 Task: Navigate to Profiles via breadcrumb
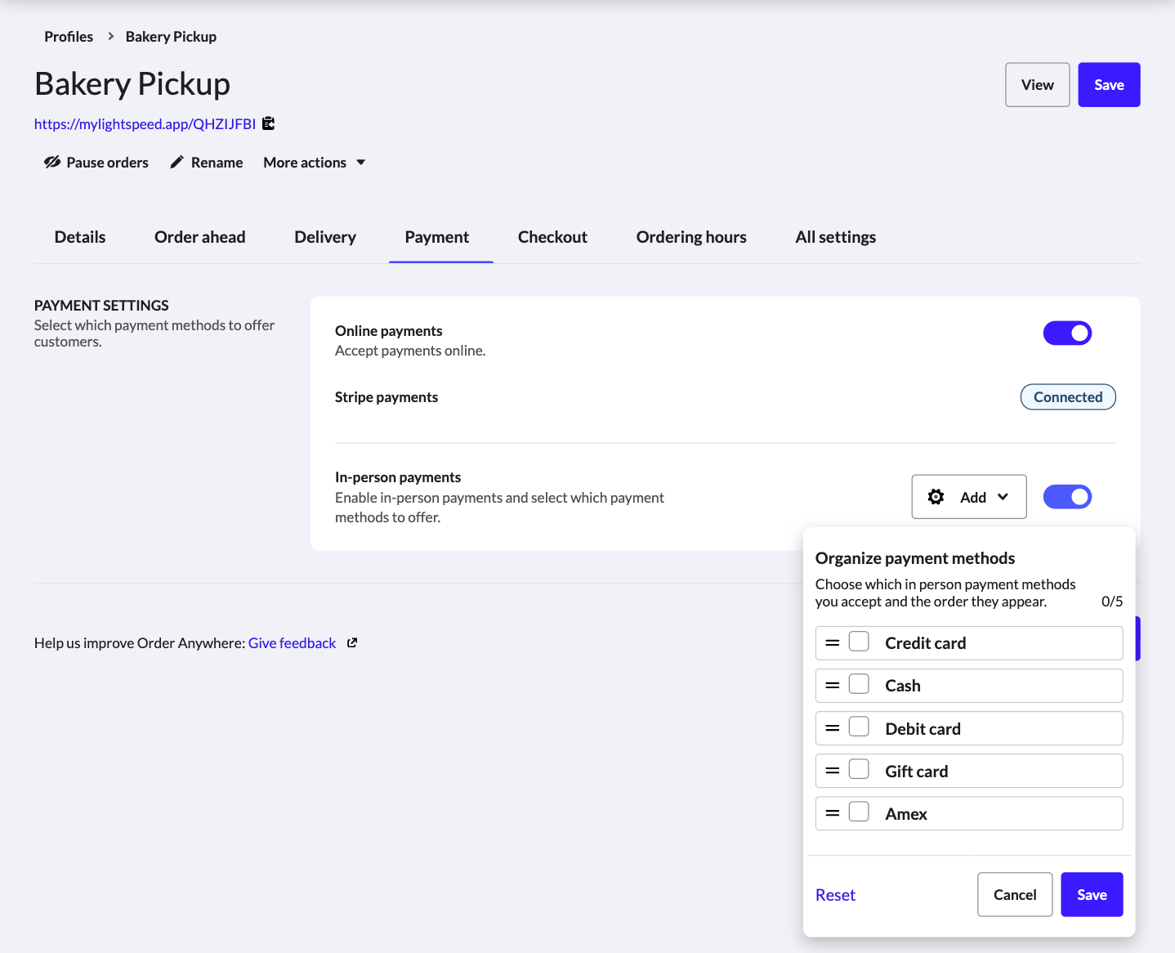pos(69,36)
